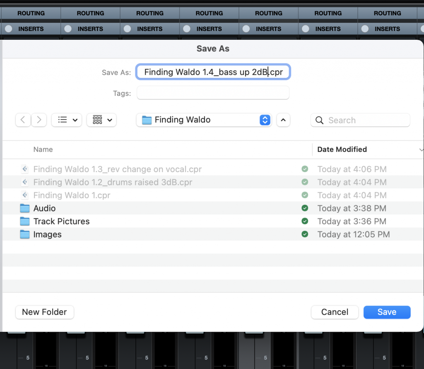424x369 pixels.
Task: Open the Images folder
Action: click(213, 234)
